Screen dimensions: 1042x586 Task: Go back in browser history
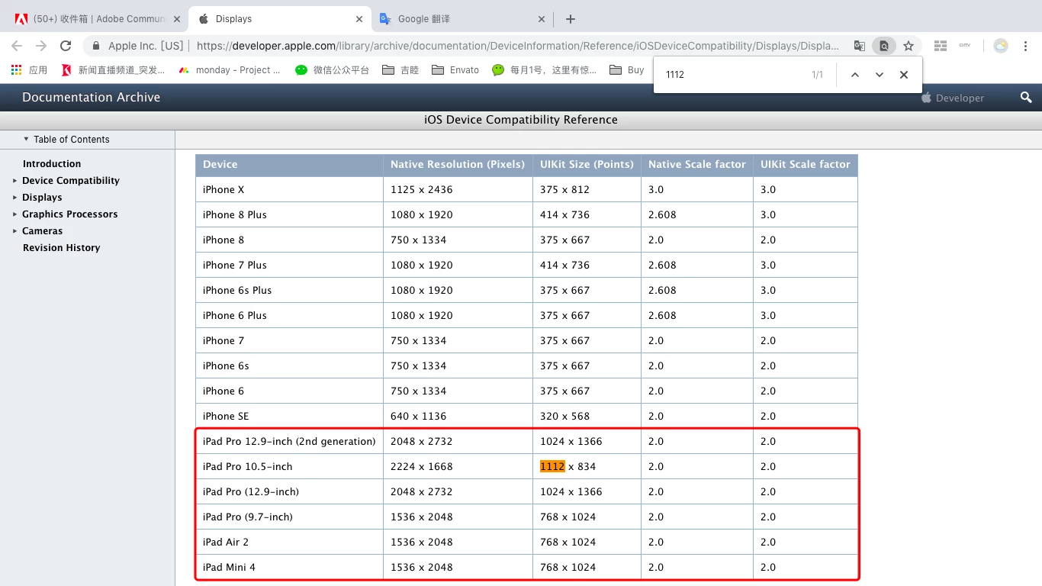pos(17,46)
